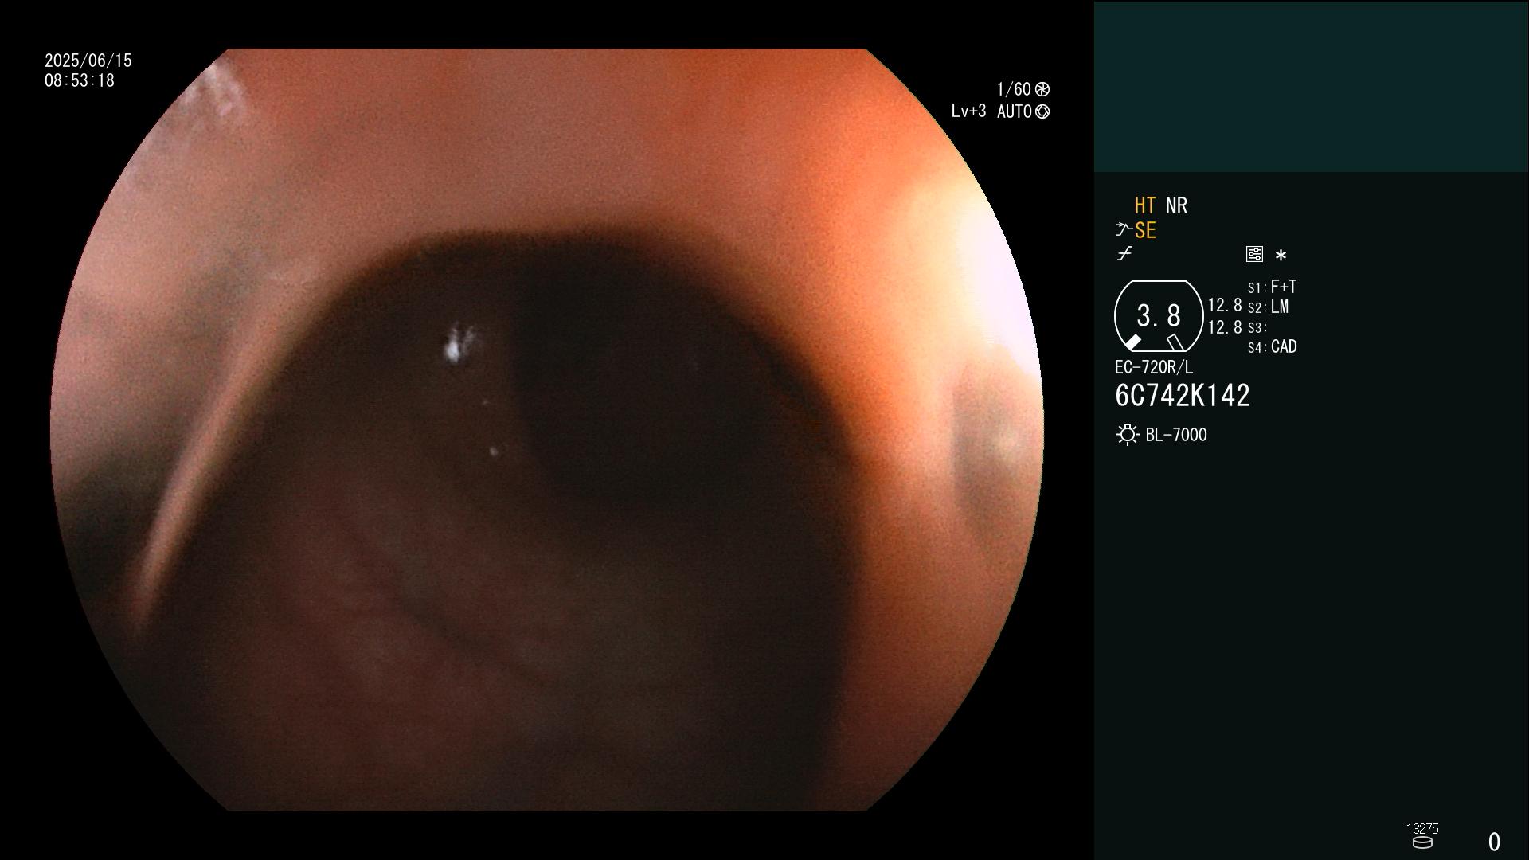Click the 0 captured image counter

point(1494,842)
